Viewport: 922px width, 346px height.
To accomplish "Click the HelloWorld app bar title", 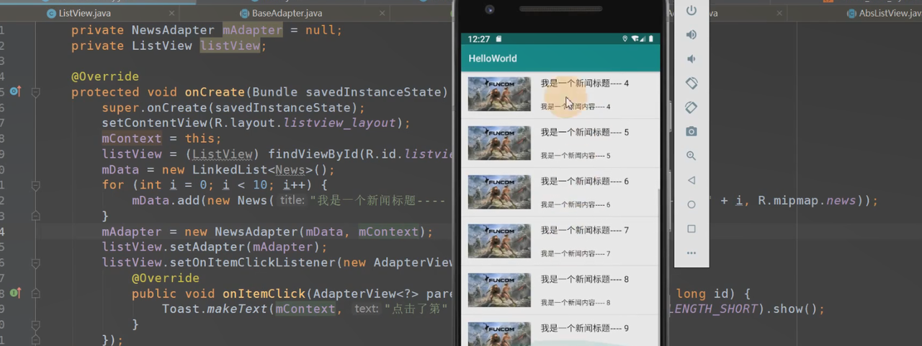I will point(493,58).
